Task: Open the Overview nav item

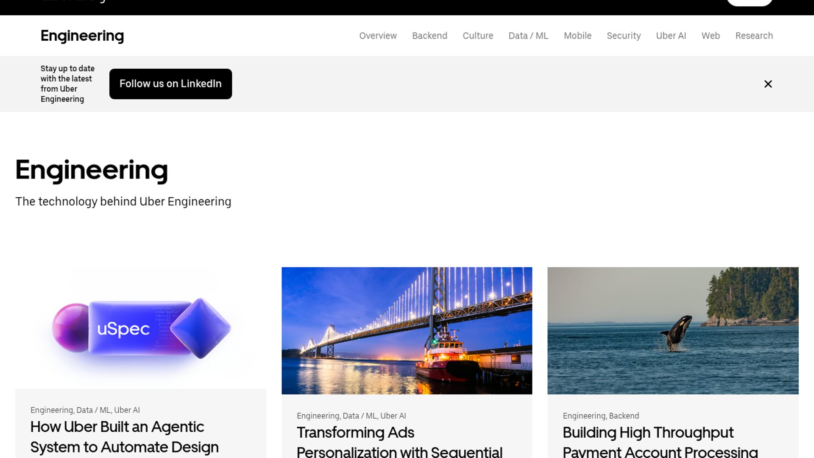Action: coord(378,36)
